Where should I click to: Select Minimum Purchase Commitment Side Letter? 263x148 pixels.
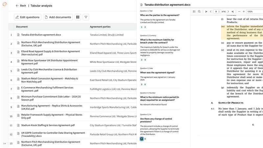51,98
